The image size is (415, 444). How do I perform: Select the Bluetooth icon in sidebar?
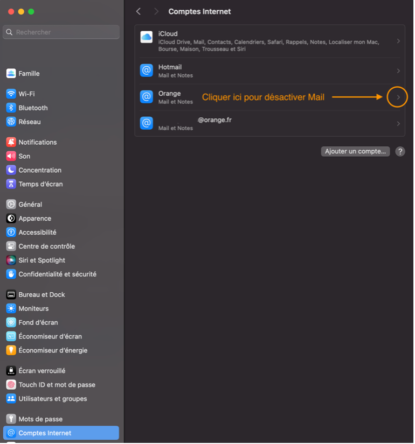click(11, 108)
